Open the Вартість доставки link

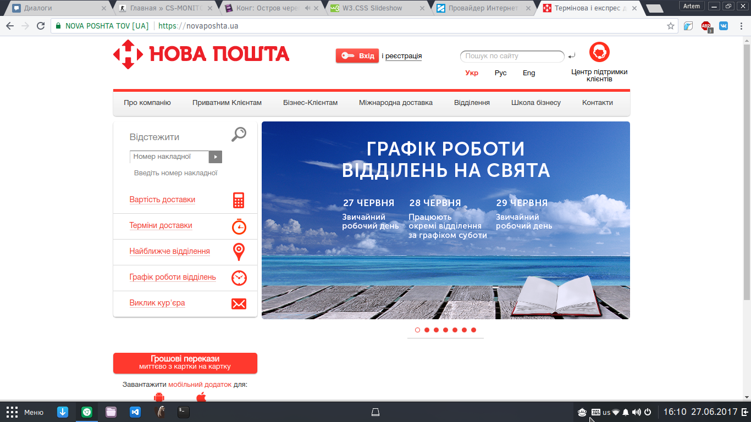[x=162, y=199]
